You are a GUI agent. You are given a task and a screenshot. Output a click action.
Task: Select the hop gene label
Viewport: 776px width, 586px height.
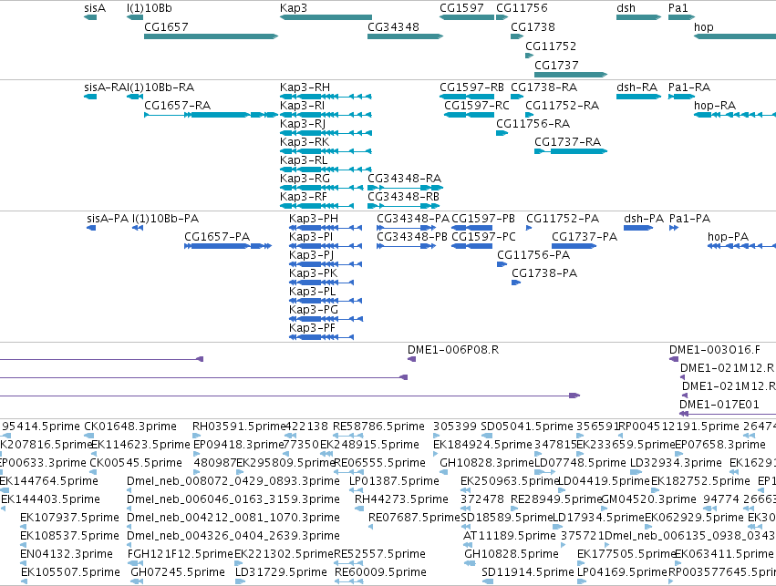tap(704, 26)
